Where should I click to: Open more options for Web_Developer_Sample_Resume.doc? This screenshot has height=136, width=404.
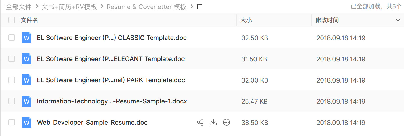click(x=227, y=122)
